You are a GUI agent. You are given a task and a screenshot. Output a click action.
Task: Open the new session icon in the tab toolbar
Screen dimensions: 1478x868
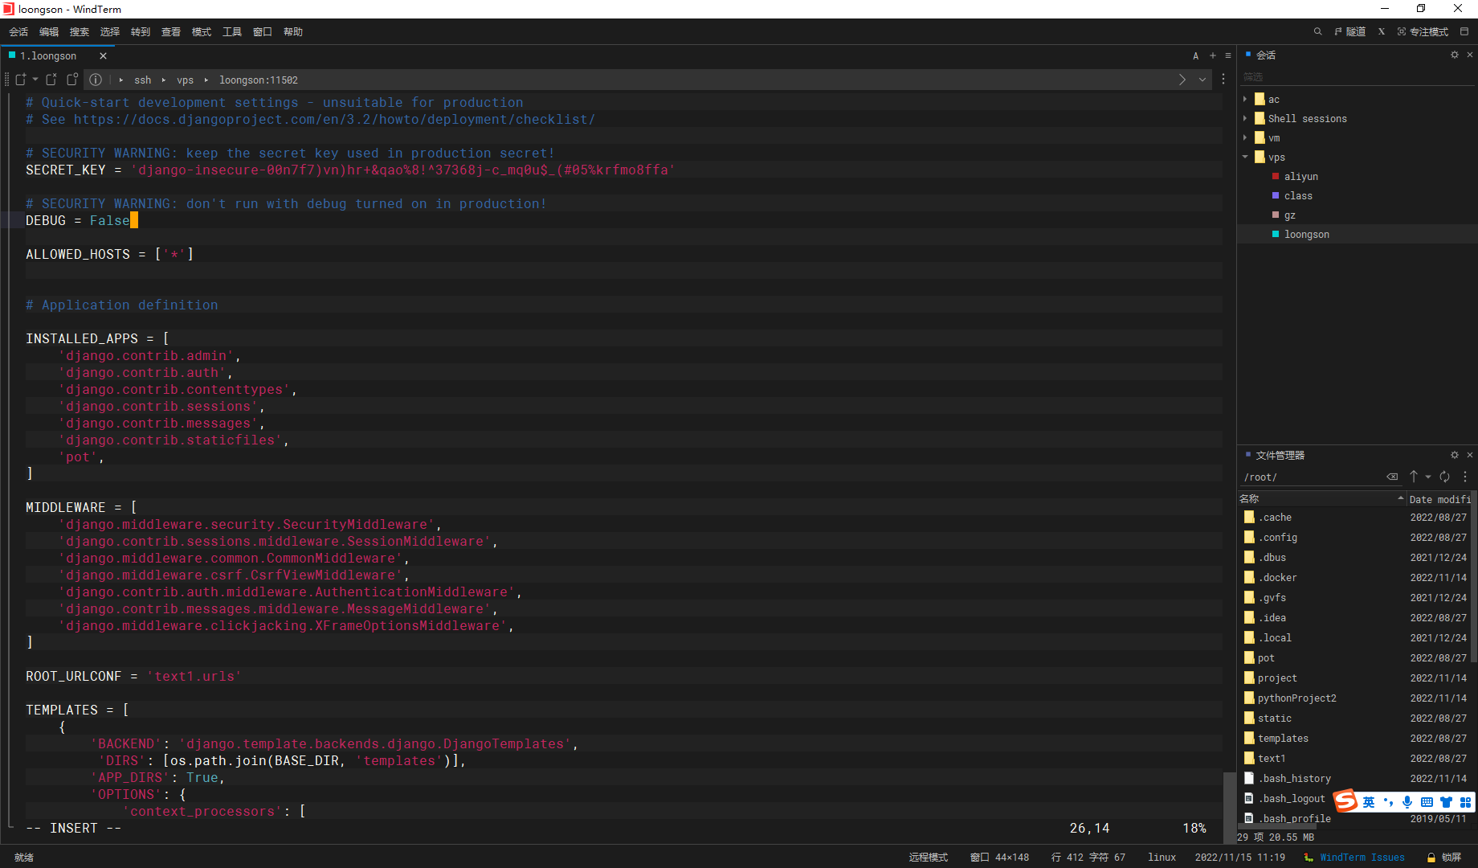click(21, 80)
